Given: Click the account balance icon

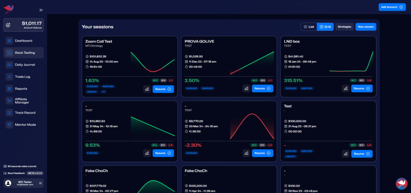Looking at the screenshot, I should (8, 25).
